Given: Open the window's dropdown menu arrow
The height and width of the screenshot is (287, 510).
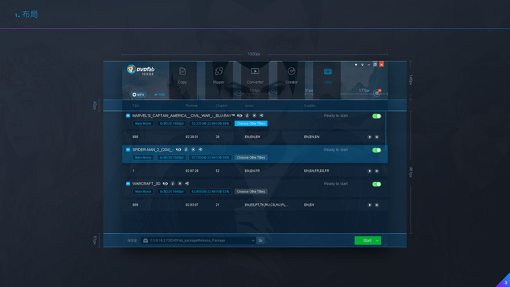Looking at the screenshot, I should [x=362, y=65].
